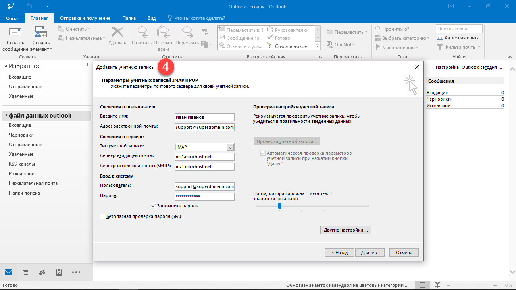Screen dimensions: 516x290
Task: Click the three-dots navigation options
Action: pos(76,272)
